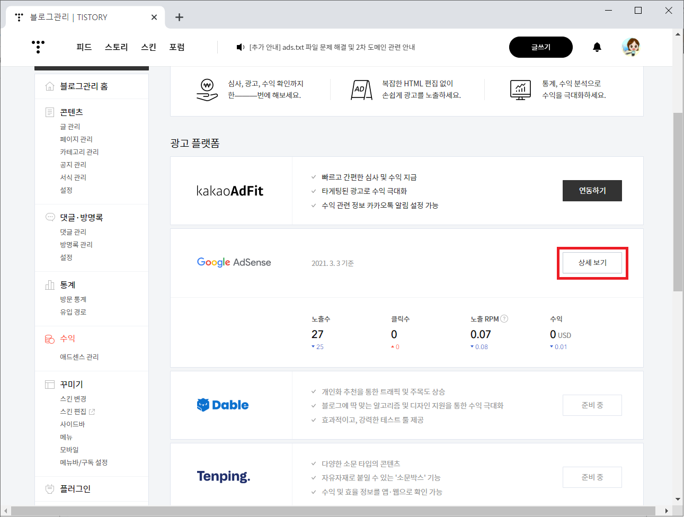Click the 준비 중 button for Dable
Screen dimensions: 684x517
tap(592, 405)
